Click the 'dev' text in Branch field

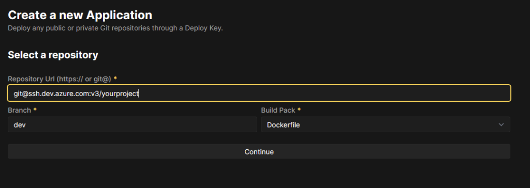(x=20, y=125)
